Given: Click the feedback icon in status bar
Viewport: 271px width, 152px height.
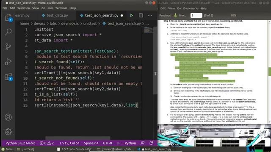Looking at the screenshot, I should click(143, 143).
